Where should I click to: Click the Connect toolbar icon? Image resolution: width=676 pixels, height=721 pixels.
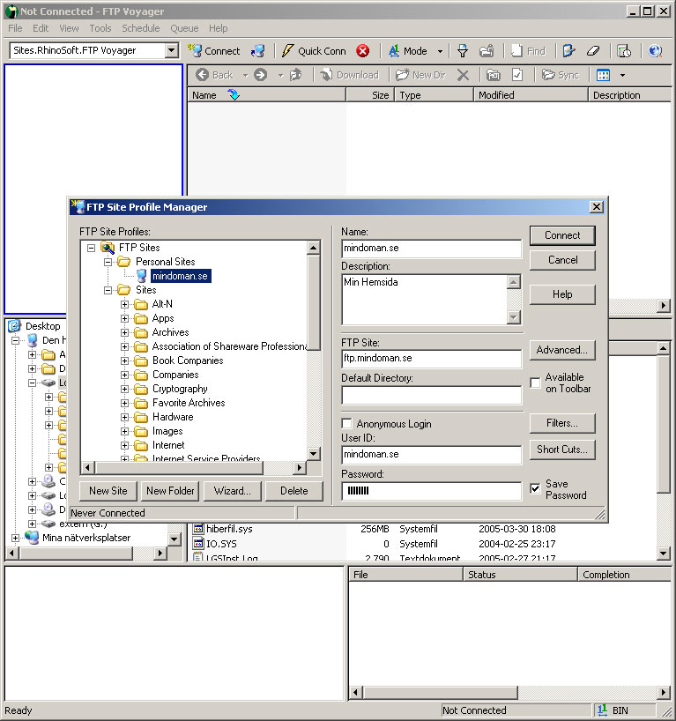[196, 50]
